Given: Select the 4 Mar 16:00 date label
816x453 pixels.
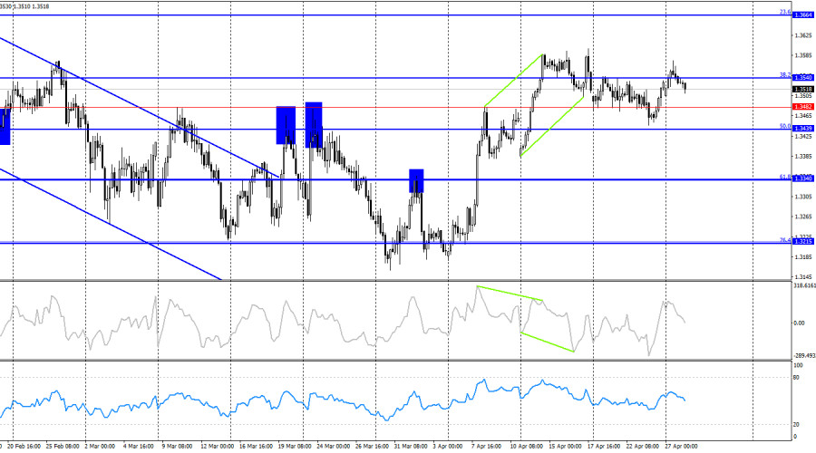Looking at the screenshot, I should pyautogui.click(x=139, y=447).
